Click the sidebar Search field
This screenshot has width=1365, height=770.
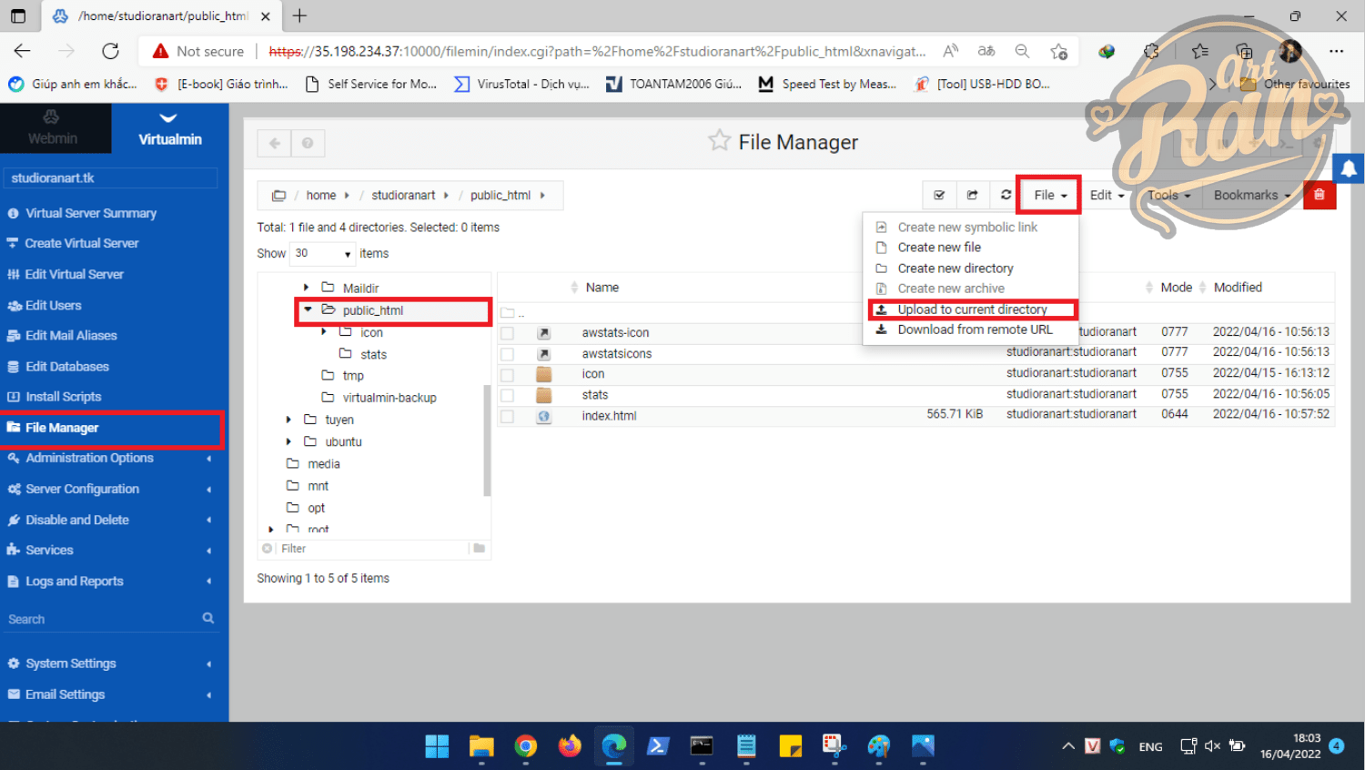(100, 619)
